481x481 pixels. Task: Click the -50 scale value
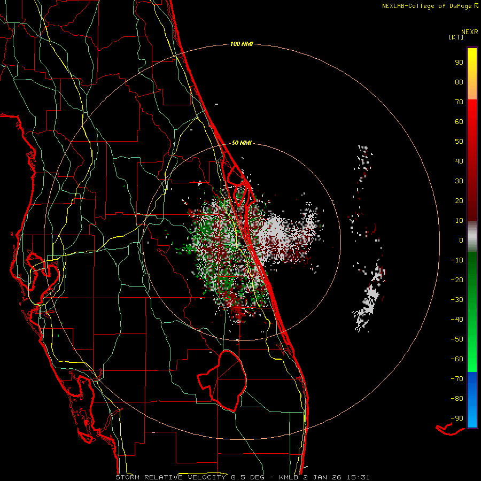457,339
